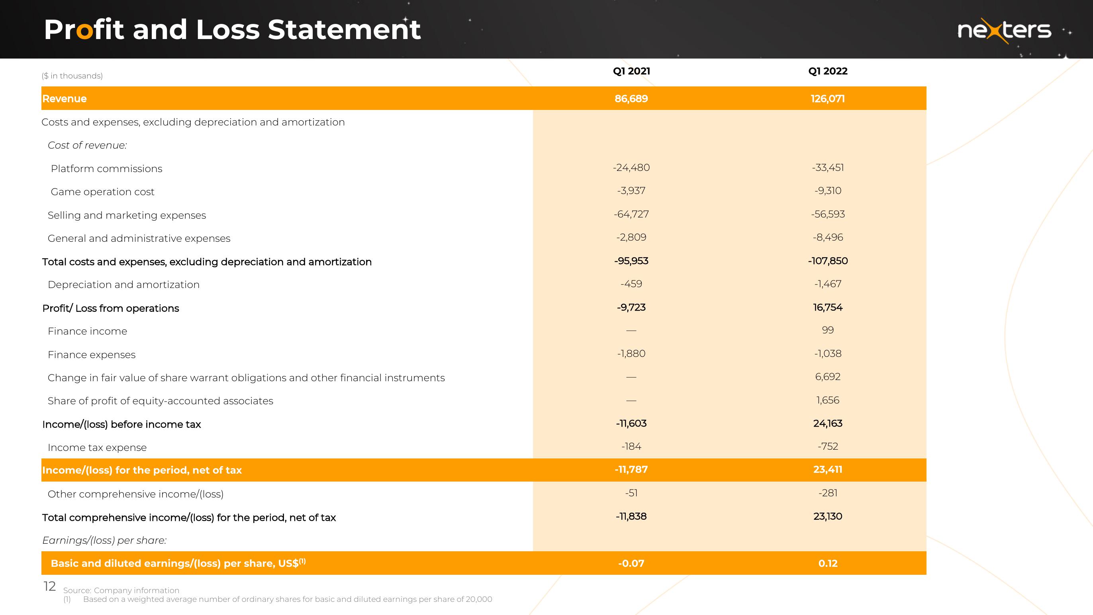Viewport: 1093px width, 615px height.
Task: Select the value -56,593
Action: (828, 214)
